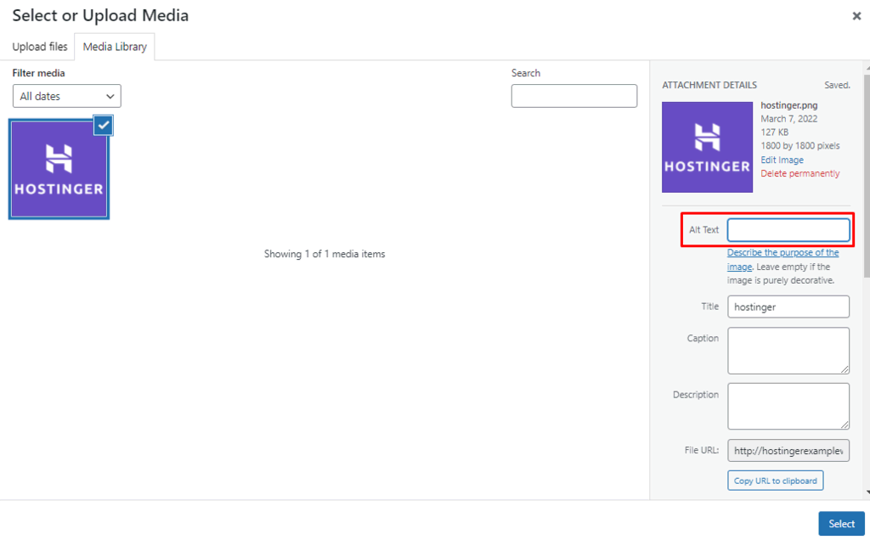Screen dimensions: 870x540
Task: Click the details panel scrollbar down arrow
Action: coord(866,492)
